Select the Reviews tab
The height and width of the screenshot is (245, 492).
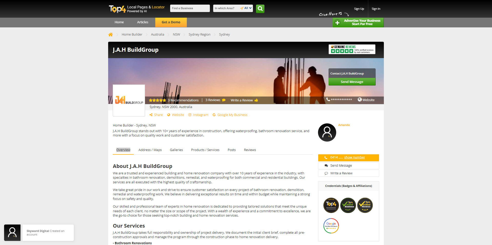point(250,150)
